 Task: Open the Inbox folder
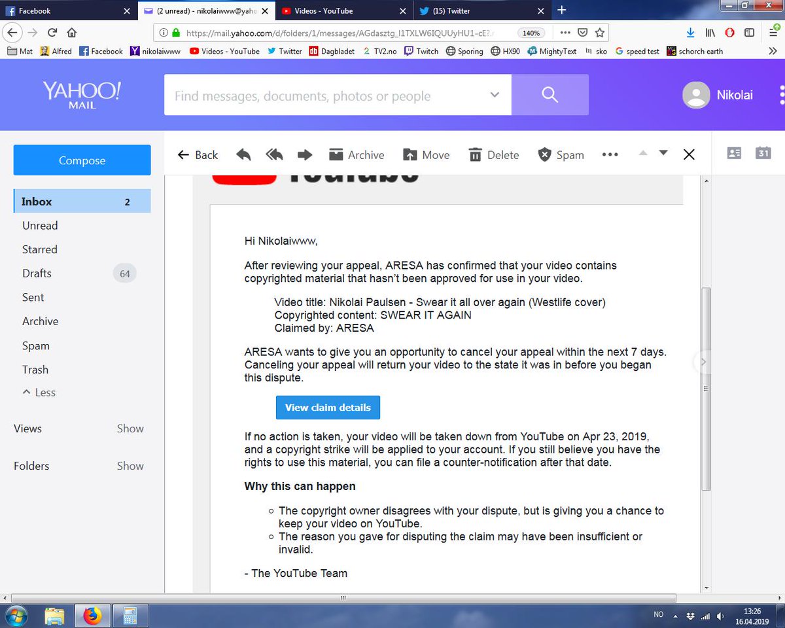[82, 201]
